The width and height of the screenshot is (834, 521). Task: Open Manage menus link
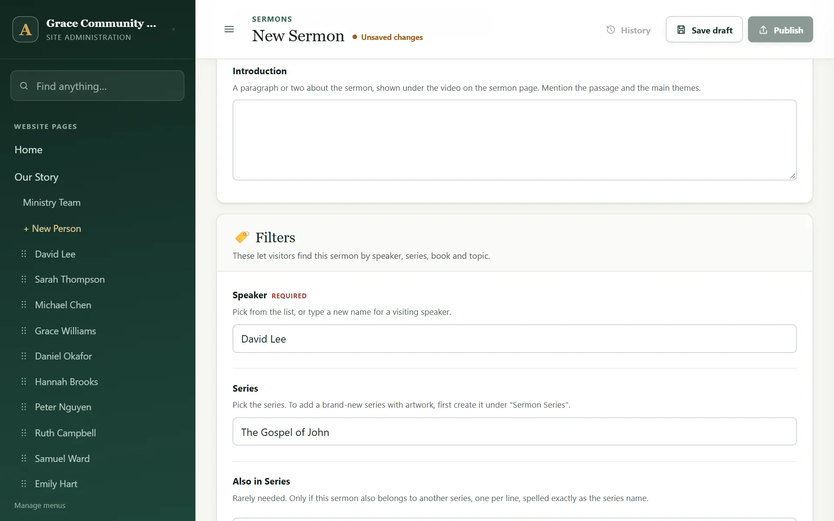(x=40, y=505)
